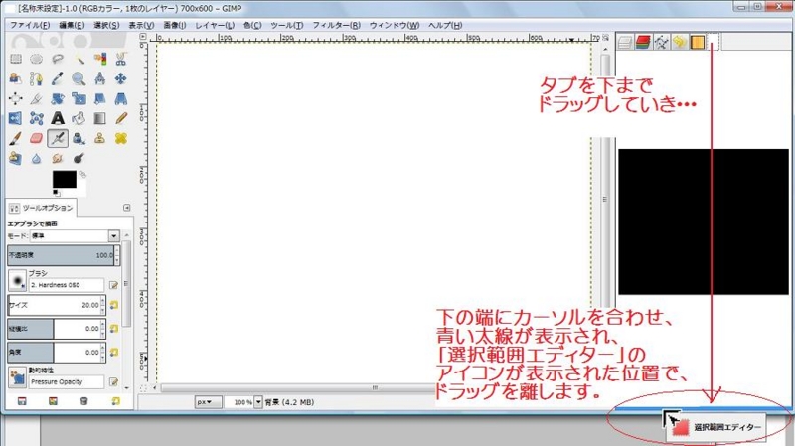
Task: Select the Blur/Sharpen droplet tool
Action: tap(36, 158)
